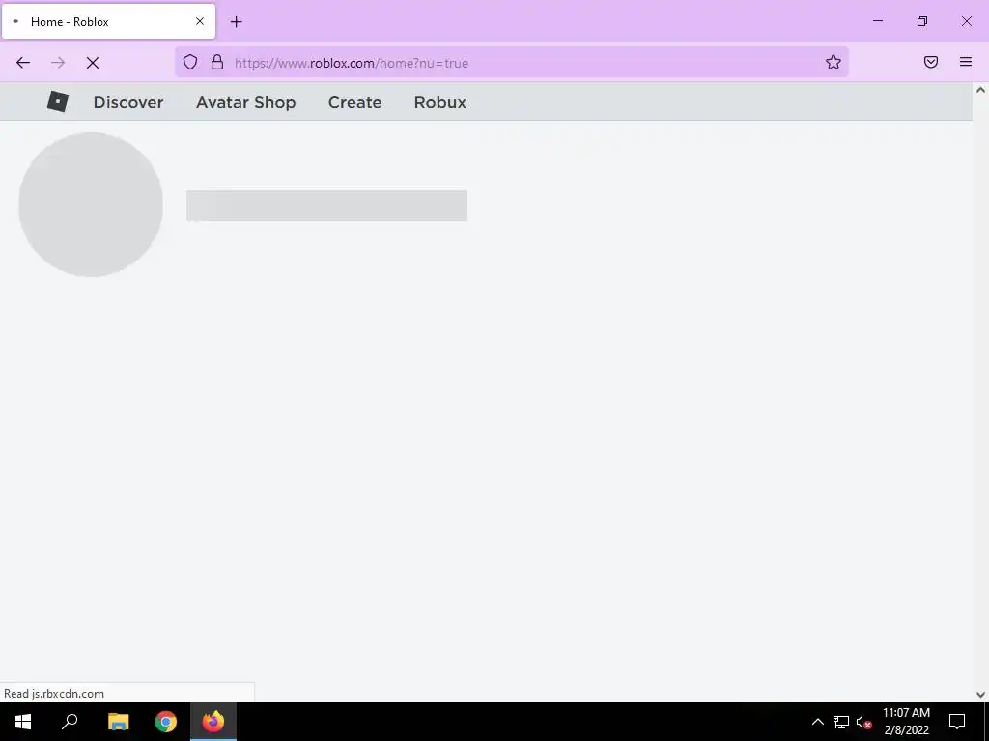Open tracking protection shield icon
The image size is (989, 741).
pyautogui.click(x=190, y=62)
